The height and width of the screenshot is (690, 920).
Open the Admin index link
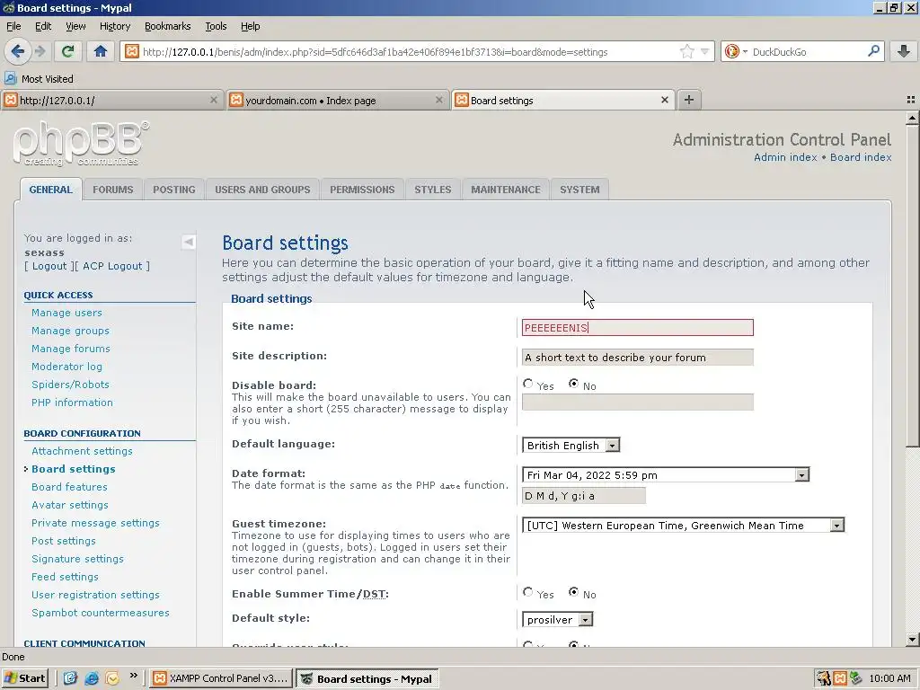tap(785, 157)
